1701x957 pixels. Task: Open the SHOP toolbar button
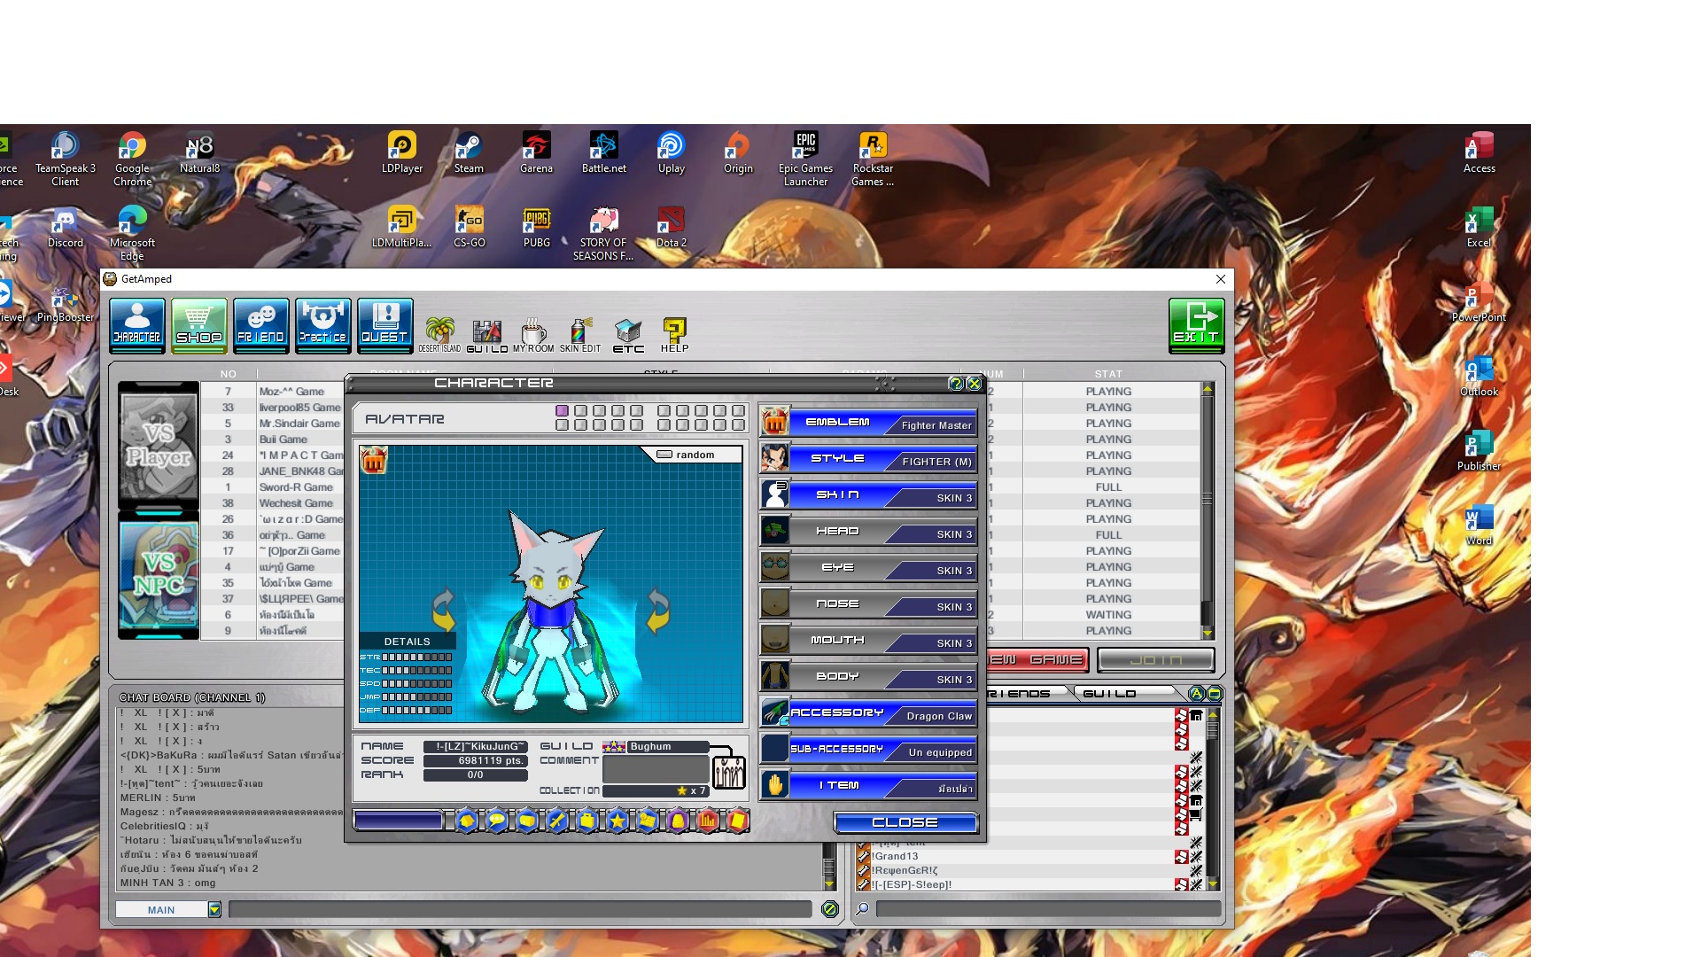pyautogui.click(x=199, y=325)
